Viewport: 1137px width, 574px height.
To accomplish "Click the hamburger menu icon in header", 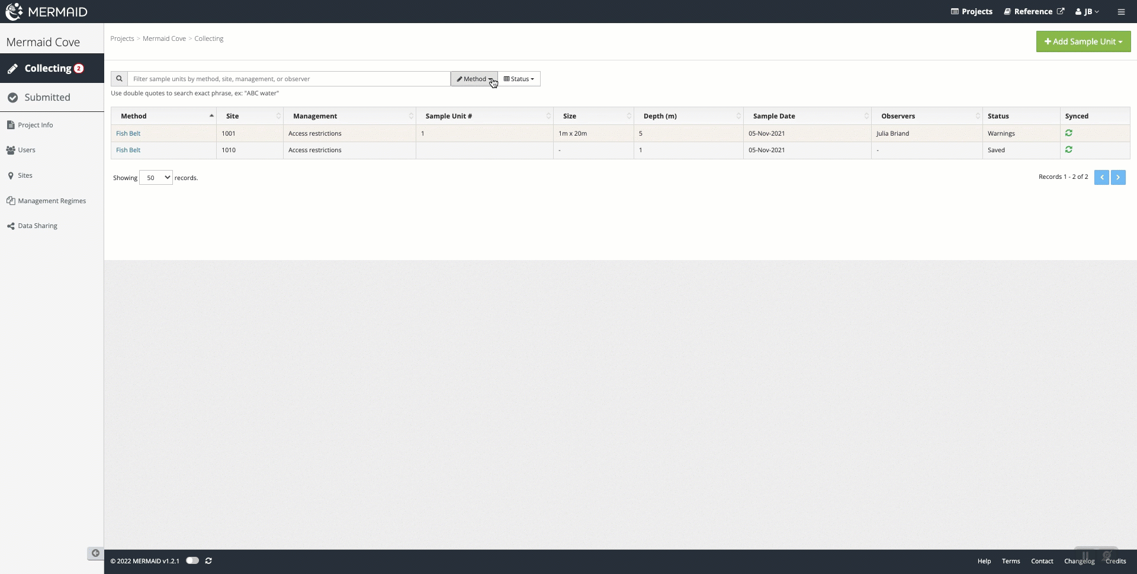I will (1121, 12).
